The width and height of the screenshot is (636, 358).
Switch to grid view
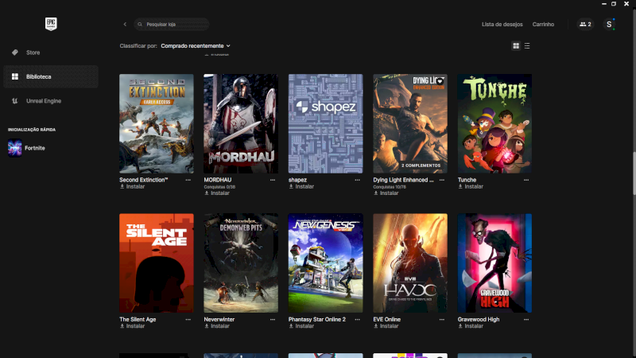point(516,46)
